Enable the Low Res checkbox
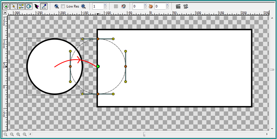 63,6
